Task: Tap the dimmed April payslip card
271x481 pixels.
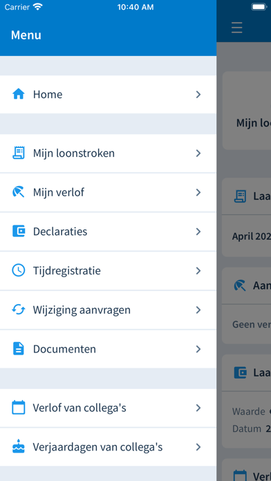Action: (x=246, y=217)
